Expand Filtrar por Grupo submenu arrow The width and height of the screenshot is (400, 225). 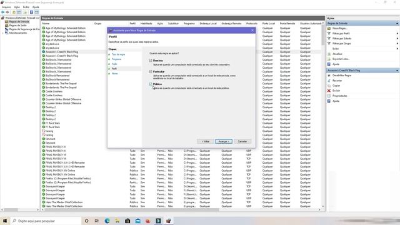tap(397, 44)
